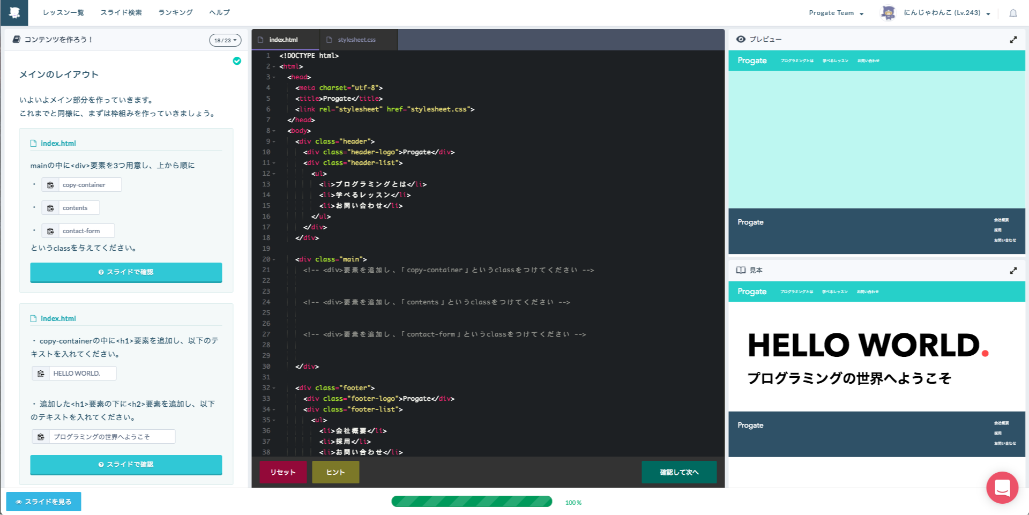Image resolution: width=1029 pixels, height=515 pixels.
Task: Open the Intercom chat bubble
Action: 1002,488
